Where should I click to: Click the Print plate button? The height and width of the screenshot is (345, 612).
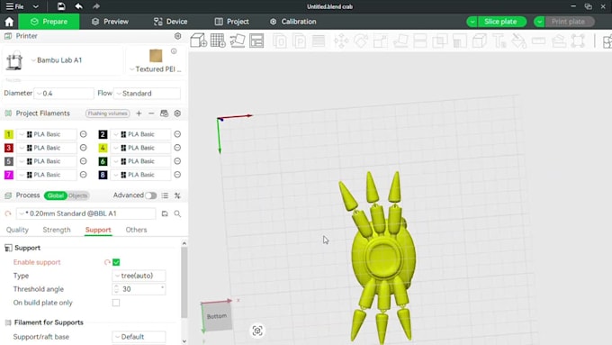[x=568, y=22]
